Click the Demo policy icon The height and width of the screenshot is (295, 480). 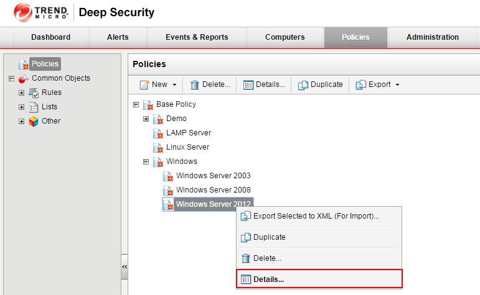click(x=158, y=119)
